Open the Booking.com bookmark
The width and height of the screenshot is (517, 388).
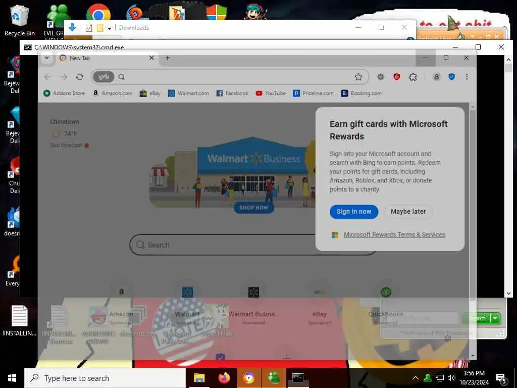[x=361, y=93]
